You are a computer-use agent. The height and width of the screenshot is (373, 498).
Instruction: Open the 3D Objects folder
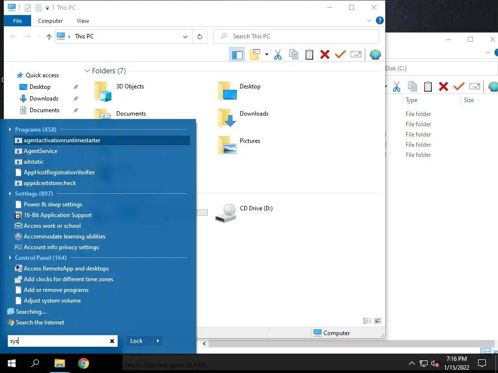pyautogui.click(x=119, y=91)
